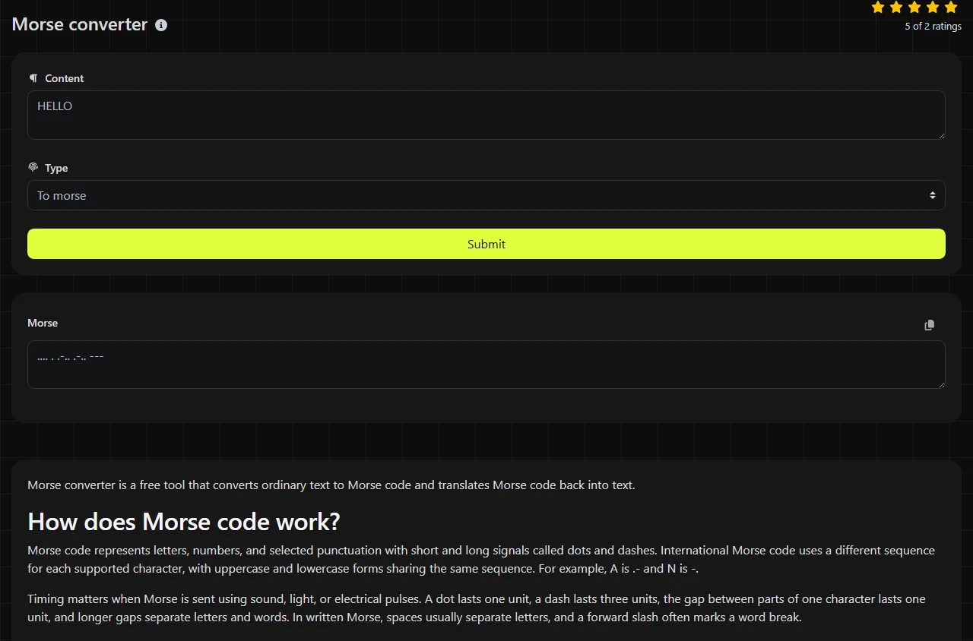Viewport: 973px width, 641px height.
Task: Click the 'Content' field label
Action: click(x=65, y=78)
